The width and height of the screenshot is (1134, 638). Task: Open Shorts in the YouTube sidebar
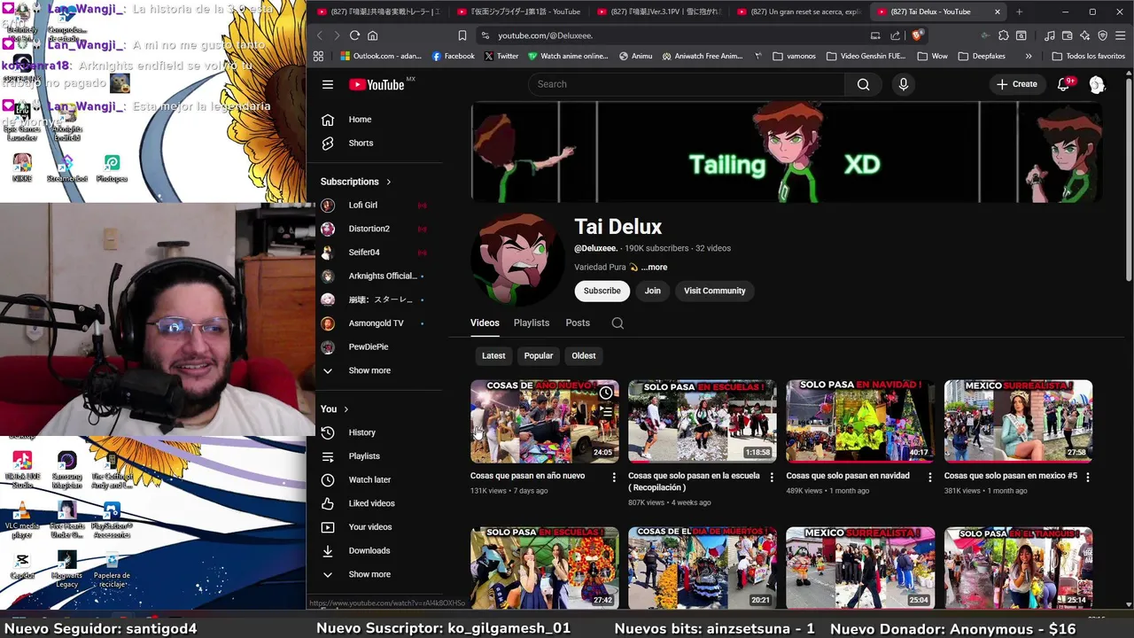coord(361,144)
